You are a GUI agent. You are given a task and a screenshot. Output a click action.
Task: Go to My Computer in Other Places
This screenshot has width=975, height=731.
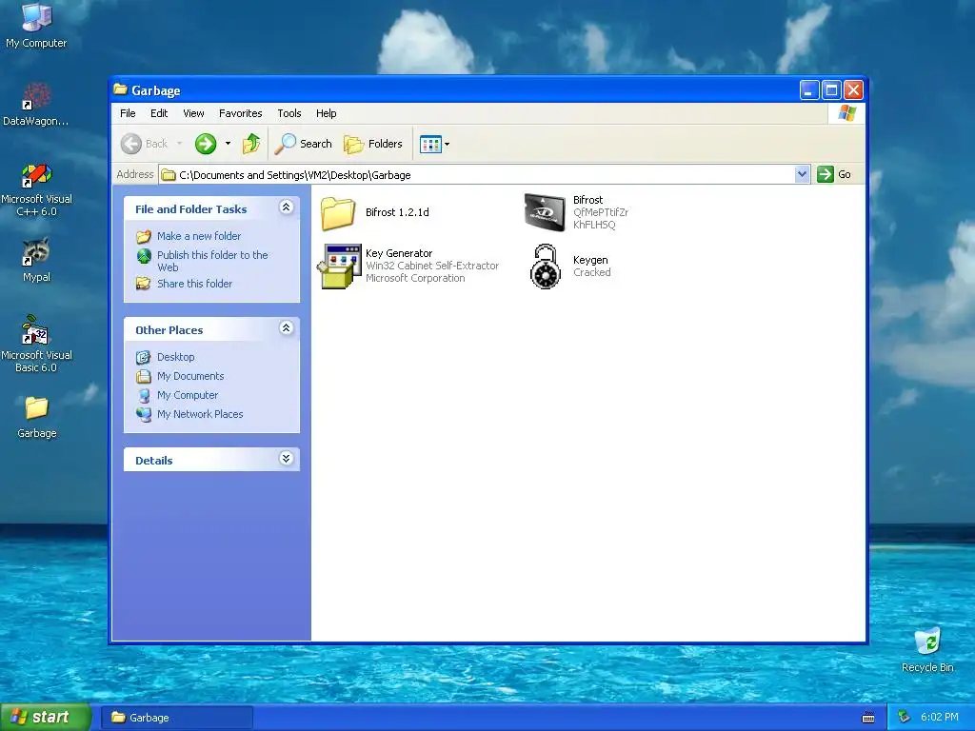point(188,395)
